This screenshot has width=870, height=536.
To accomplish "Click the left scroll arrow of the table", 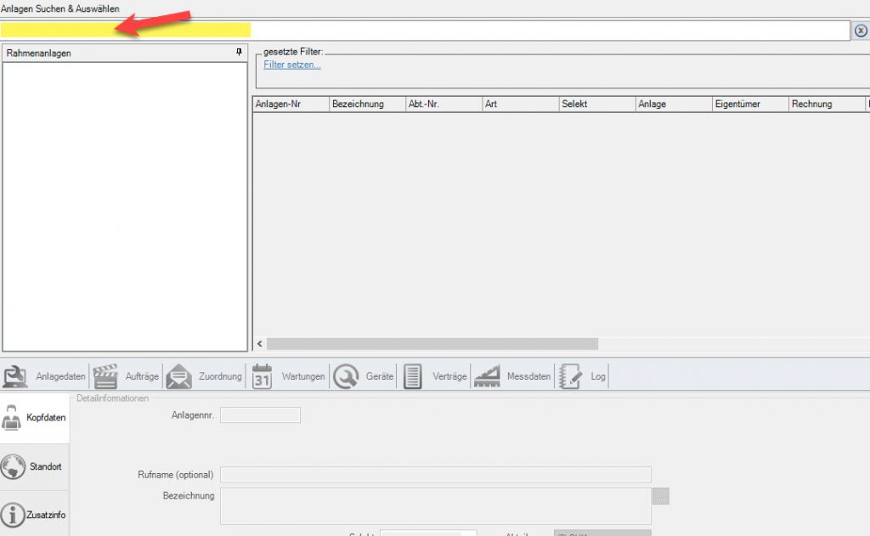I will click(x=260, y=344).
